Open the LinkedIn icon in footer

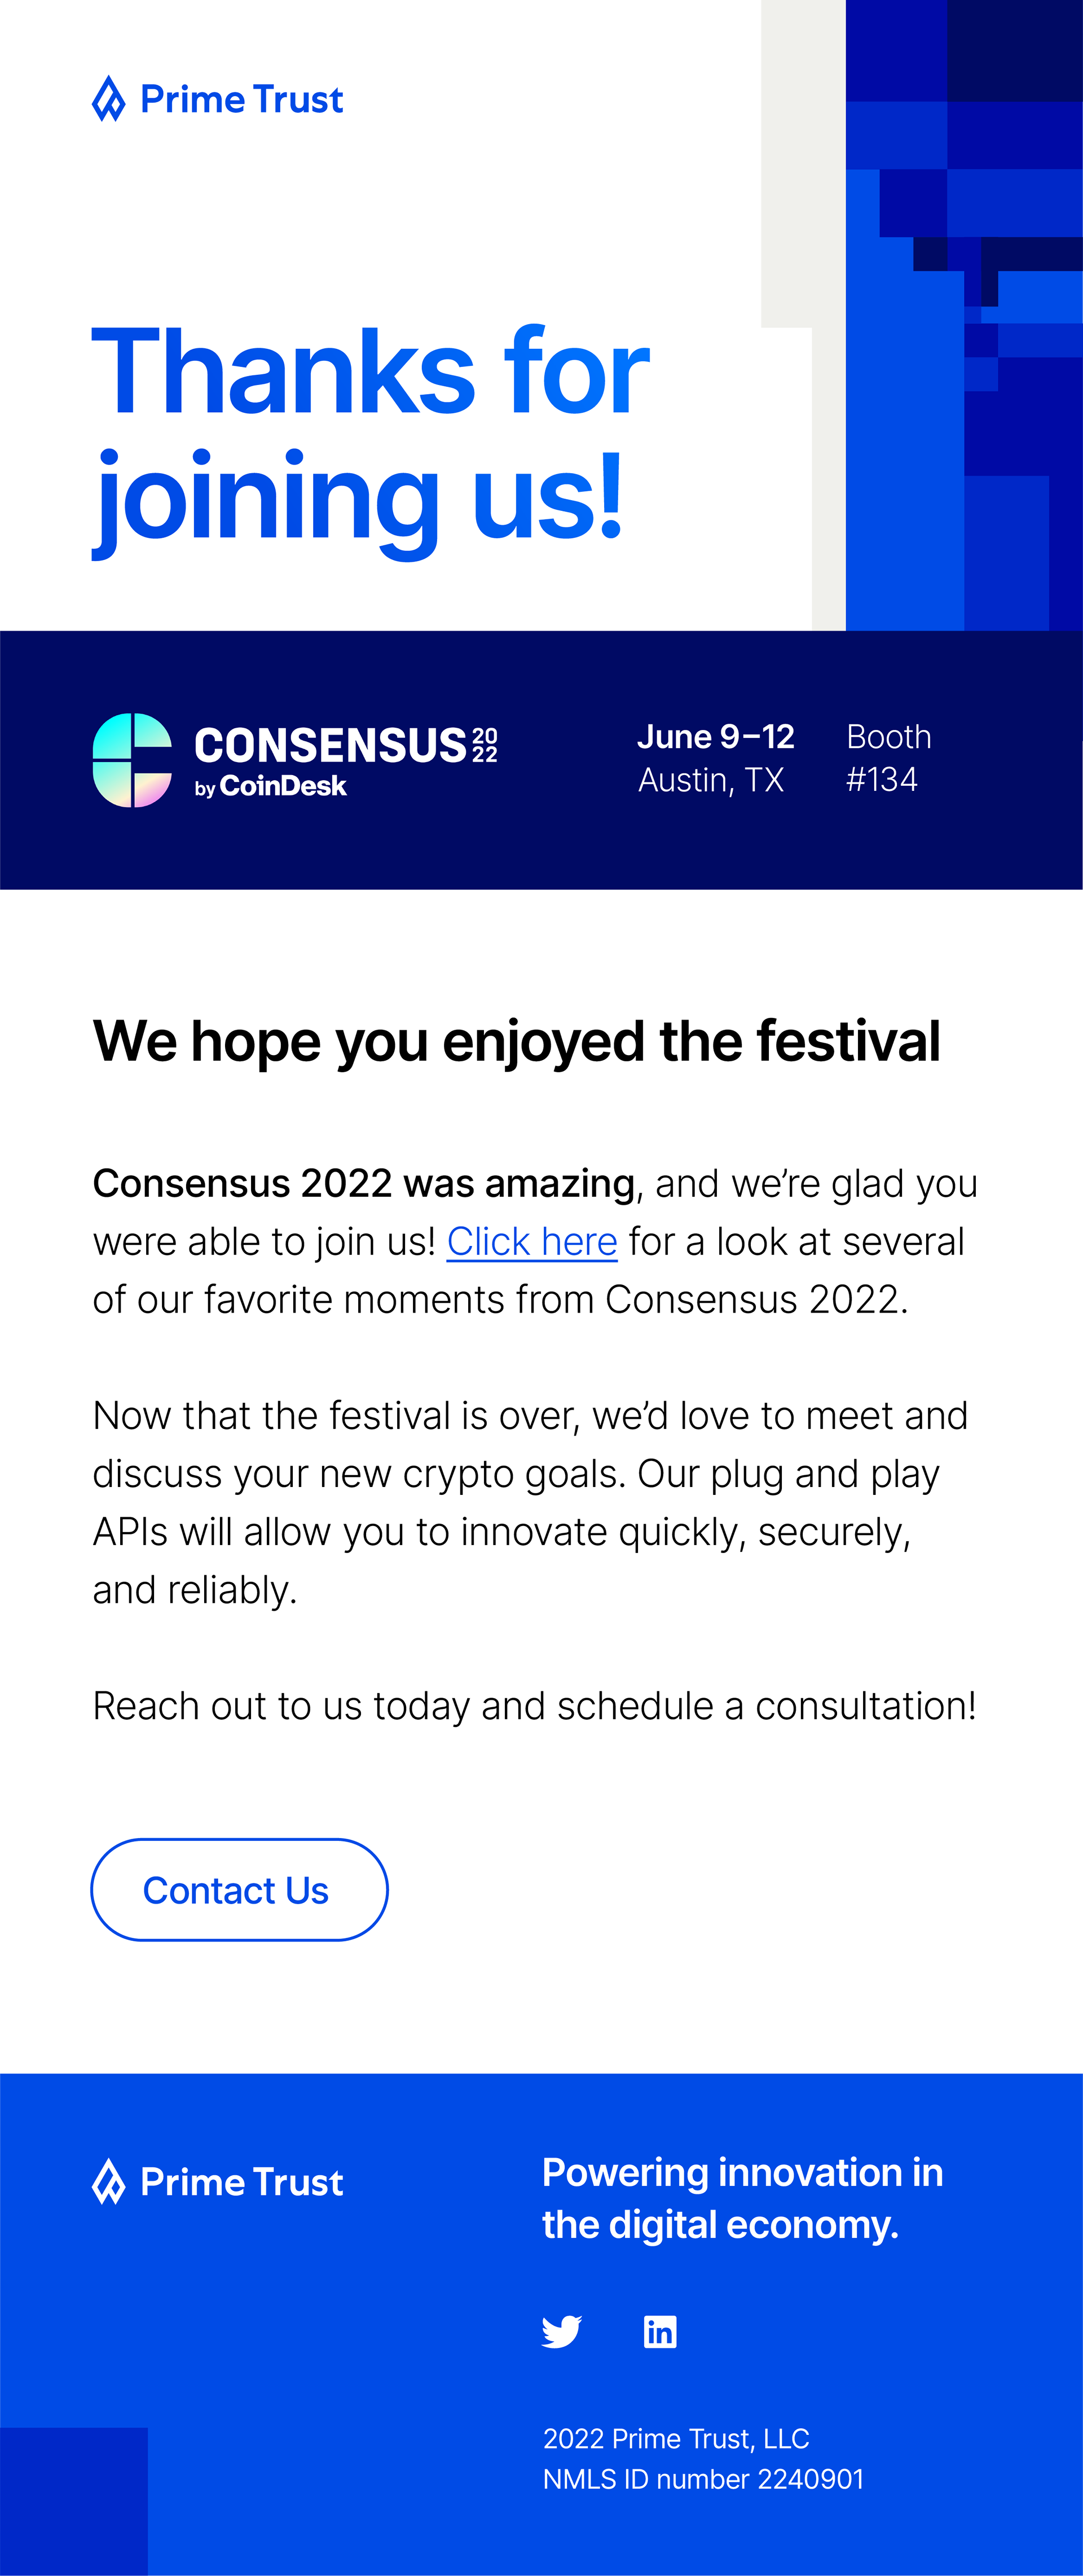[x=659, y=2332]
